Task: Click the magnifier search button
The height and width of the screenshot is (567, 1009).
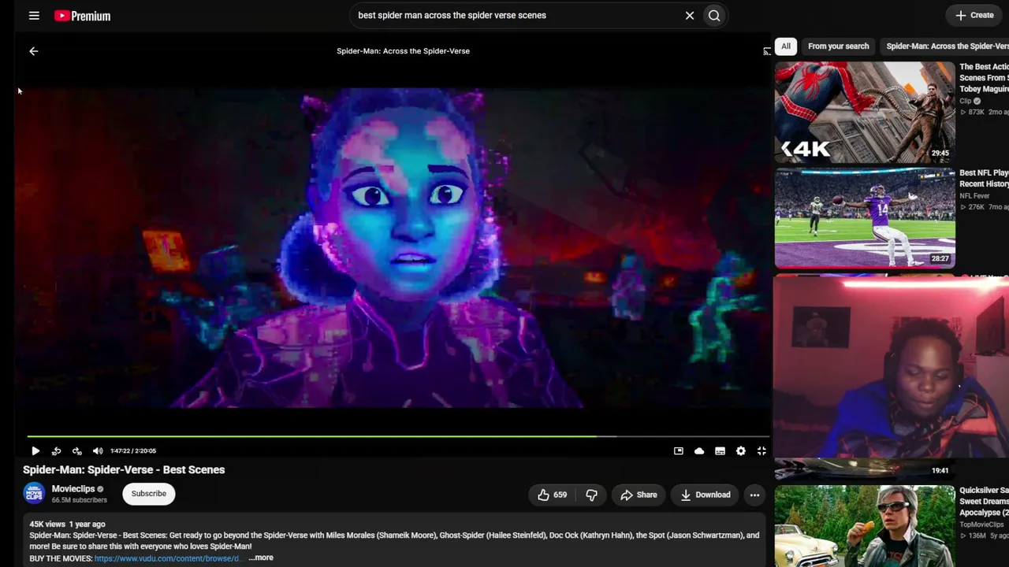Action: click(714, 15)
